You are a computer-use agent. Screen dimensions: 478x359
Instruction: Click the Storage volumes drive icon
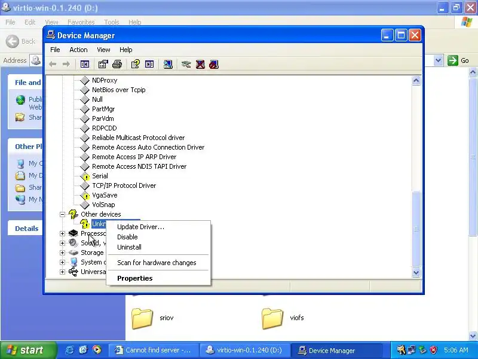(x=73, y=252)
